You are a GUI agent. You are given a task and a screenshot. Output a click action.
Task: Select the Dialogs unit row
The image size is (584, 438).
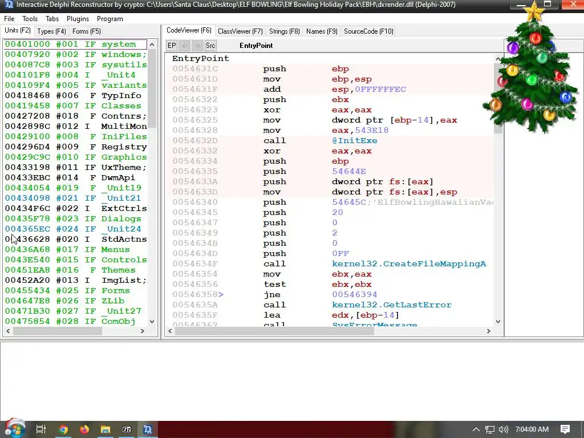[75, 218]
